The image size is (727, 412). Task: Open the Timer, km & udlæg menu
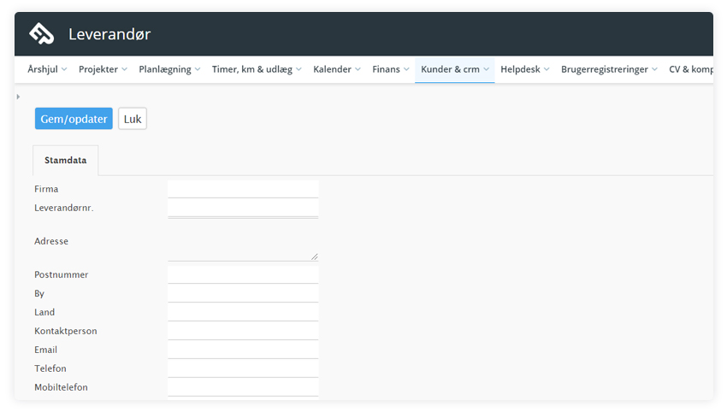pos(257,69)
